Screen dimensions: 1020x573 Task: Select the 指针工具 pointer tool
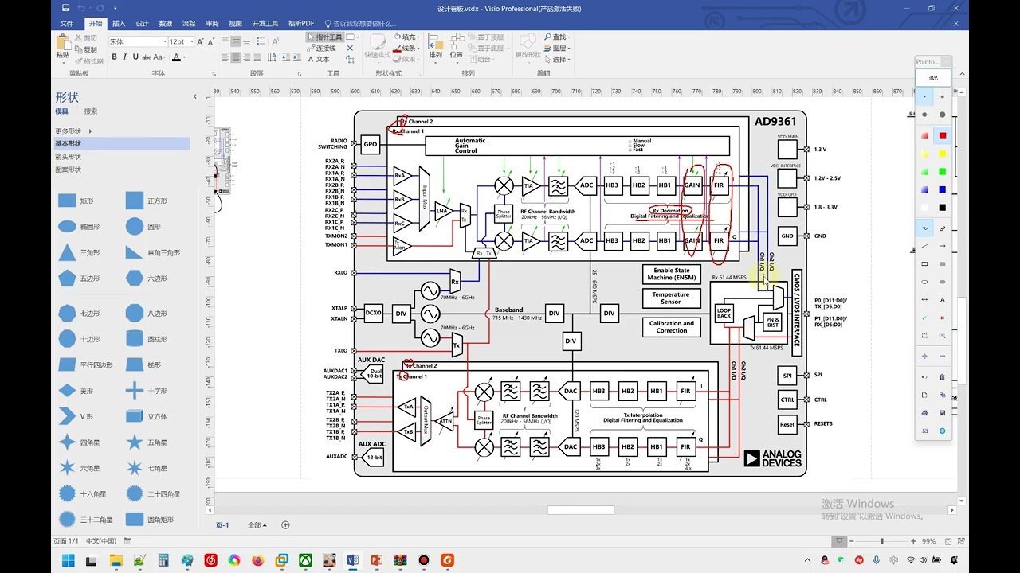[325, 37]
